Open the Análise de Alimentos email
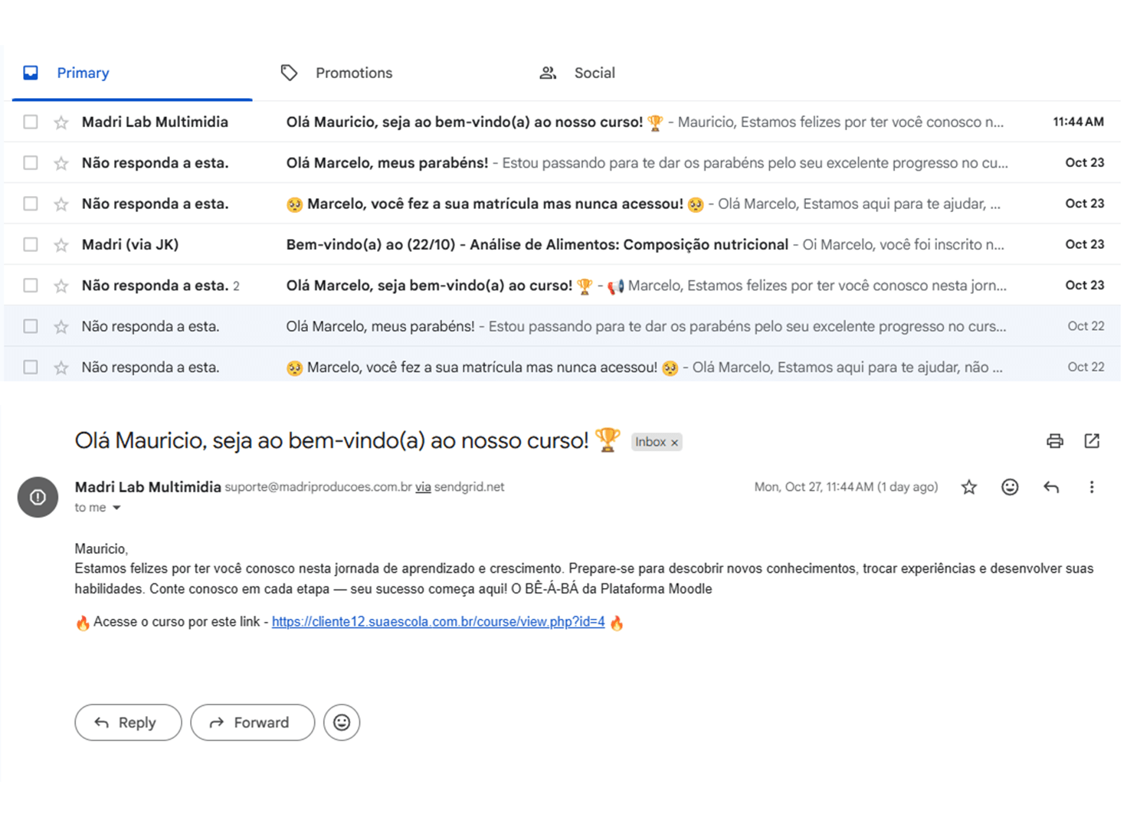The width and height of the screenshot is (1127, 827). pyautogui.click(x=536, y=245)
